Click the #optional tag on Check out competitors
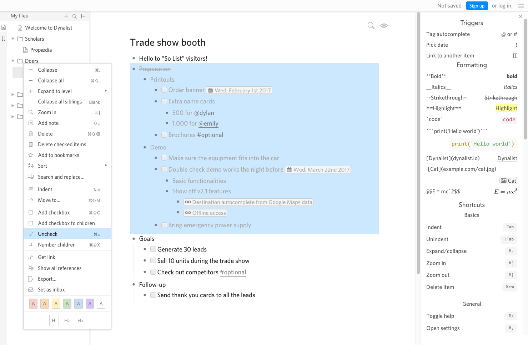This screenshot has height=345, width=528. click(x=233, y=272)
